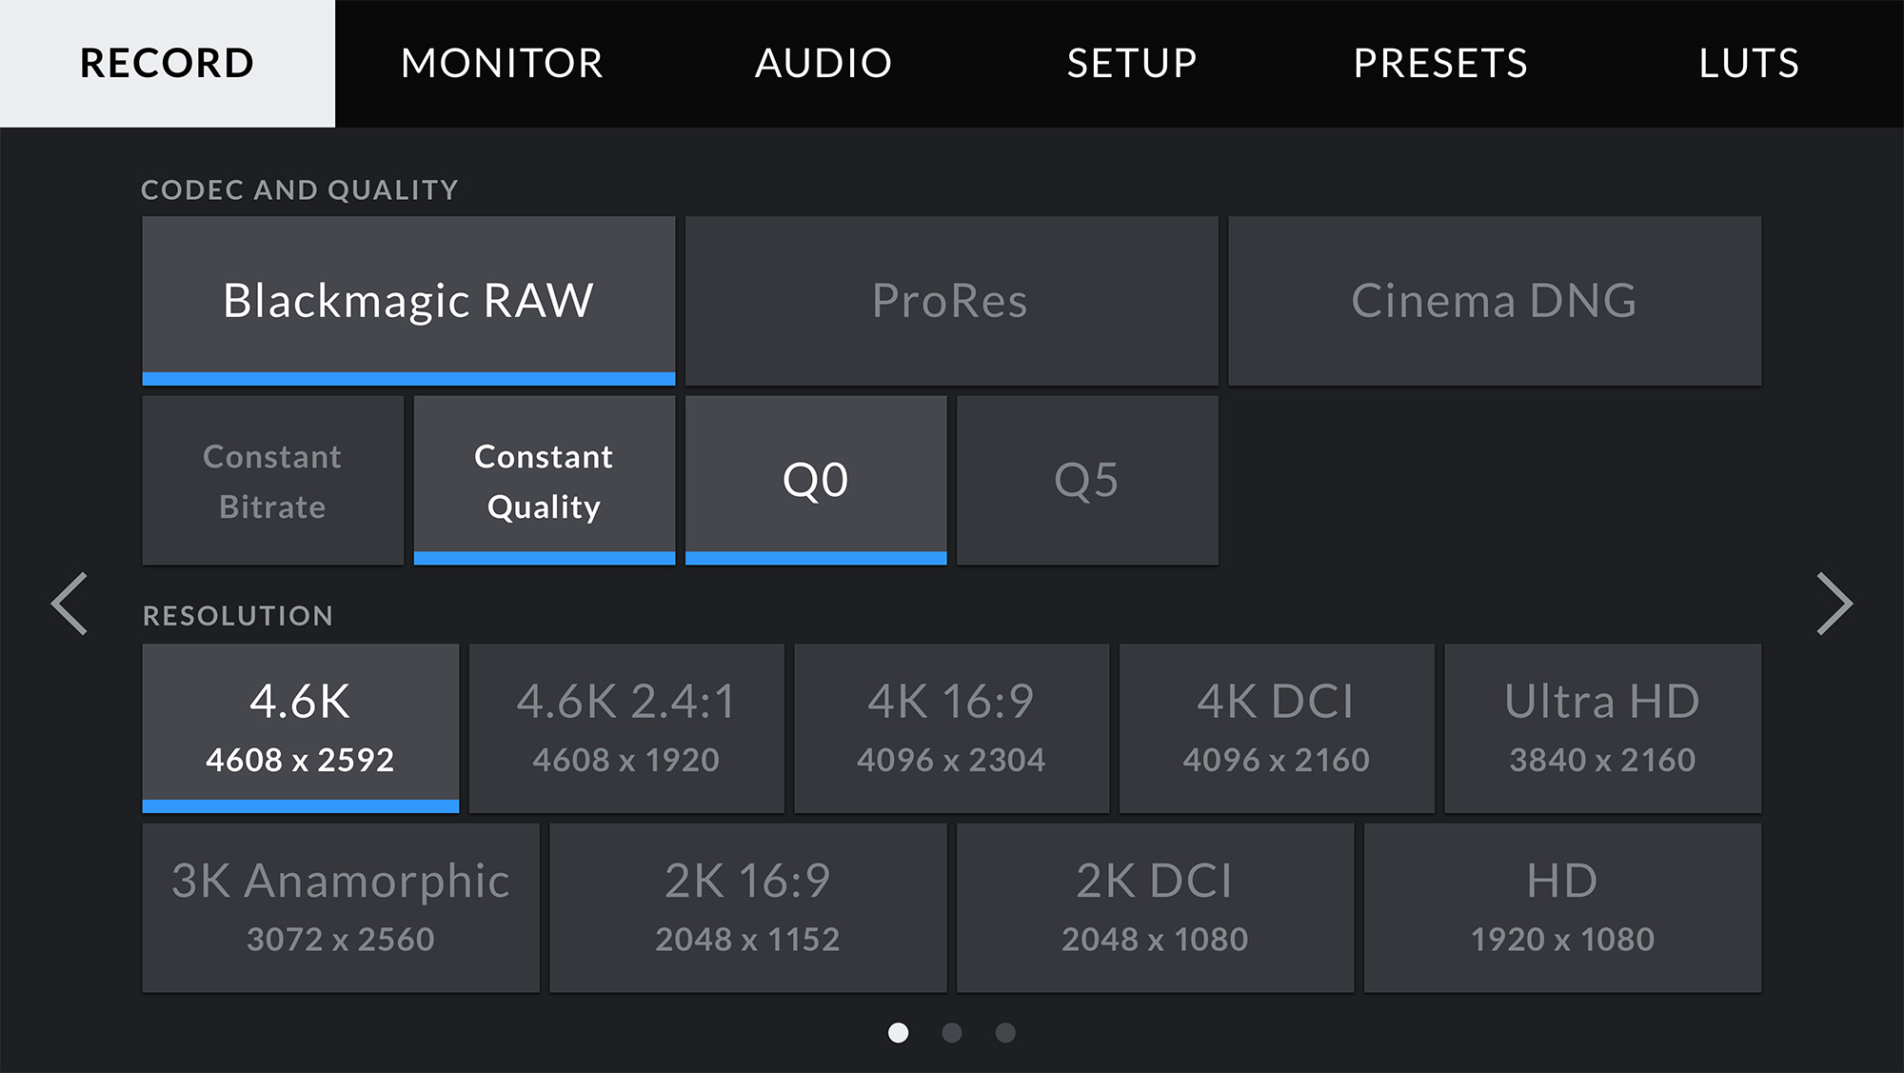Select the Blackmagic RAW codec
The height and width of the screenshot is (1073, 1904).
407,300
